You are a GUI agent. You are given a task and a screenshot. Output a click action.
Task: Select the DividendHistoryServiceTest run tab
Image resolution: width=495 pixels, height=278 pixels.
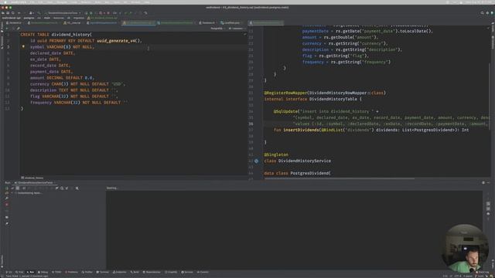click(34, 182)
